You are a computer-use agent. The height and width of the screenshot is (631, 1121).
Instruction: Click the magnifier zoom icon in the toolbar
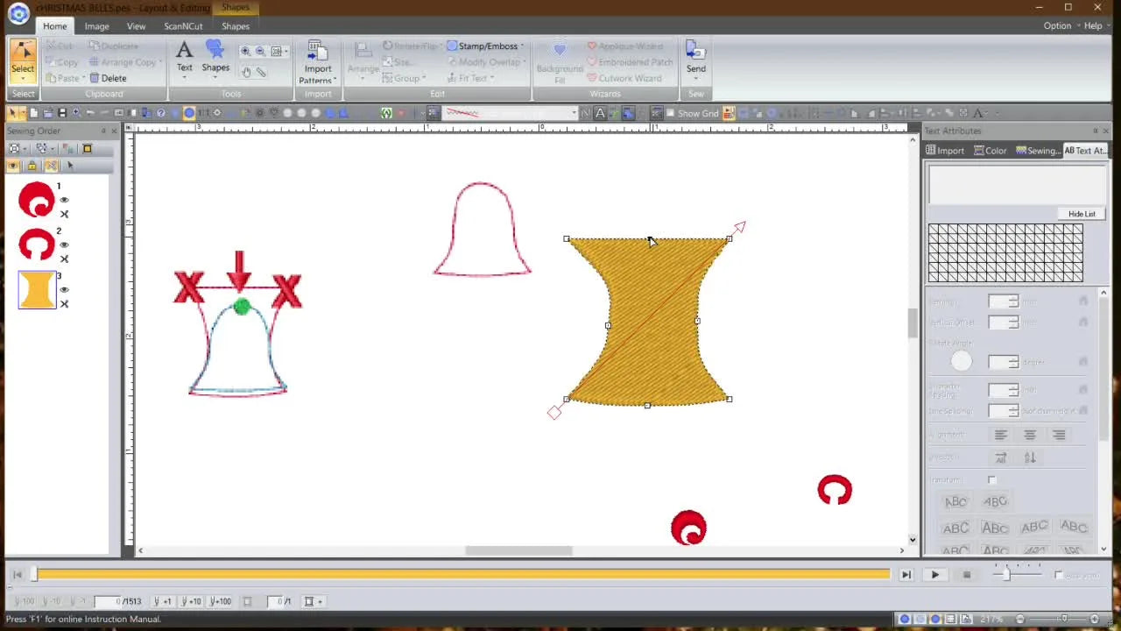tap(246, 50)
